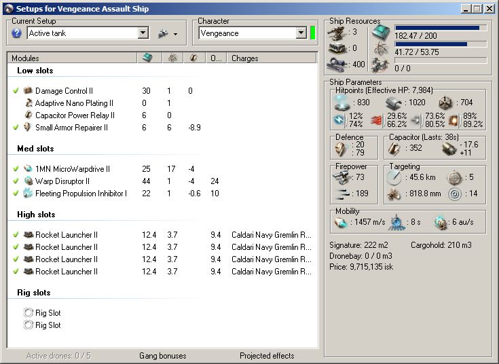
Task: Open the Gang bonuses tab
Action: tap(163, 356)
